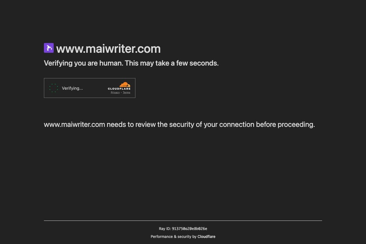
Task: Click the orange Cloudflare cloud logo
Action: 125,85
